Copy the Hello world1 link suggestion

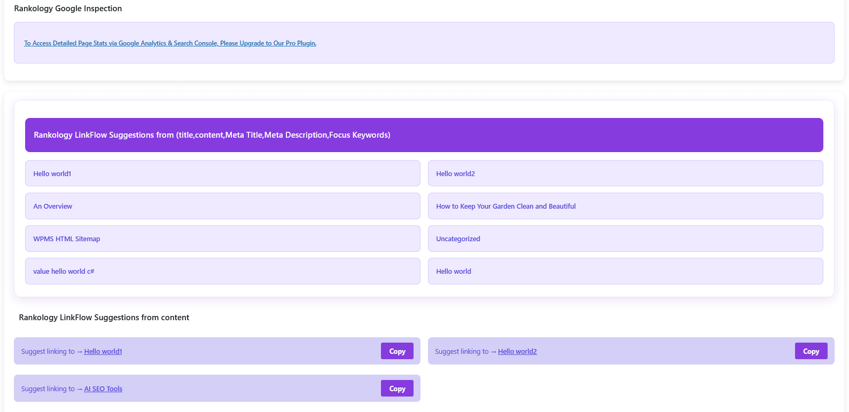pyautogui.click(x=397, y=351)
